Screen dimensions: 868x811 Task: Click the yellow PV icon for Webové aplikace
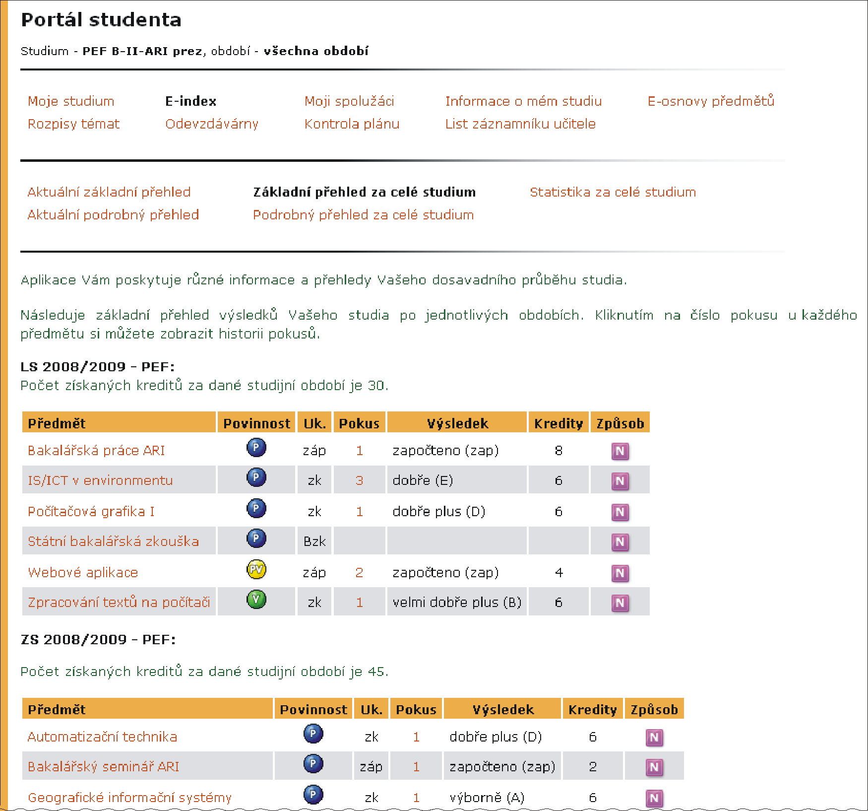tap(256, 570)
